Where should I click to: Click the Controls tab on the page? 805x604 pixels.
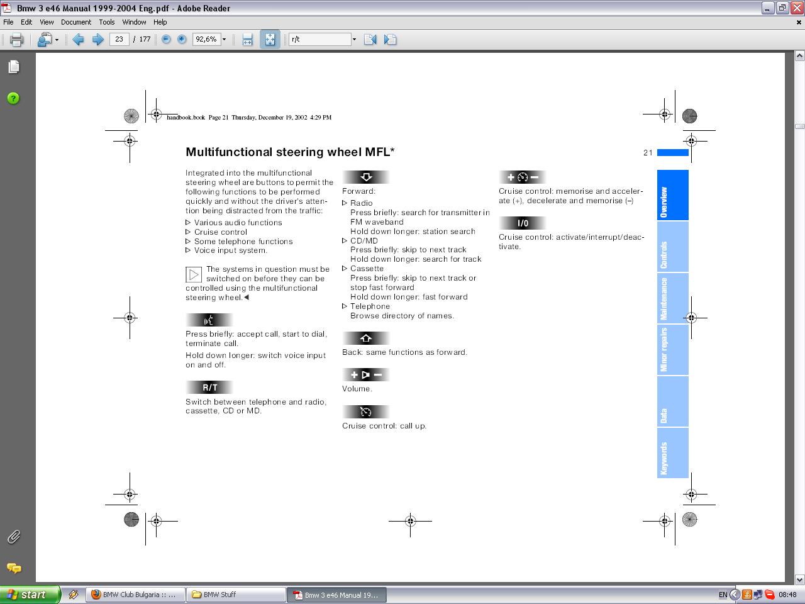pyautogui.click(x=673, y=247)
